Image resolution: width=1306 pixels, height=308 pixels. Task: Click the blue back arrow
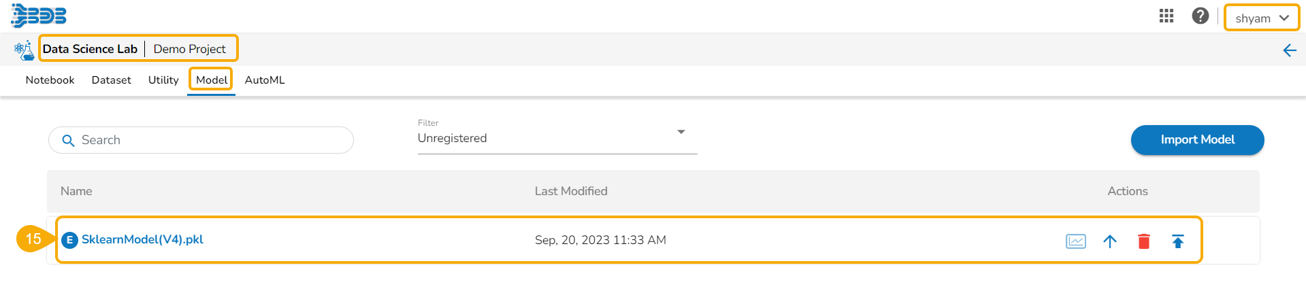click(1289, 50)
